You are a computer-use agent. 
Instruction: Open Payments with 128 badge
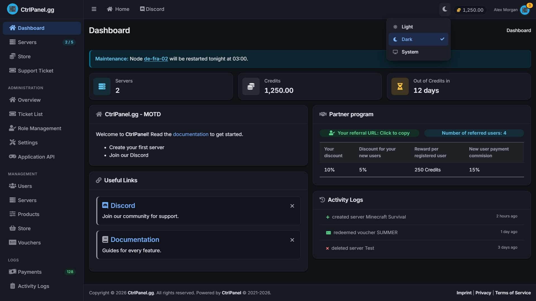(42, 272)
